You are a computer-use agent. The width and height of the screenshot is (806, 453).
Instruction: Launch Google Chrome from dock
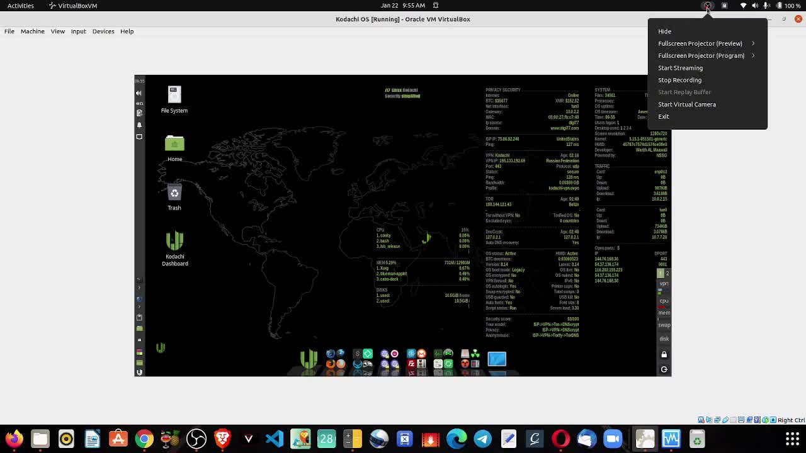point(144,439)
